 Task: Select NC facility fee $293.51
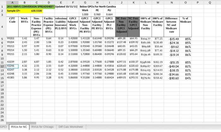[x=134, y=78]
